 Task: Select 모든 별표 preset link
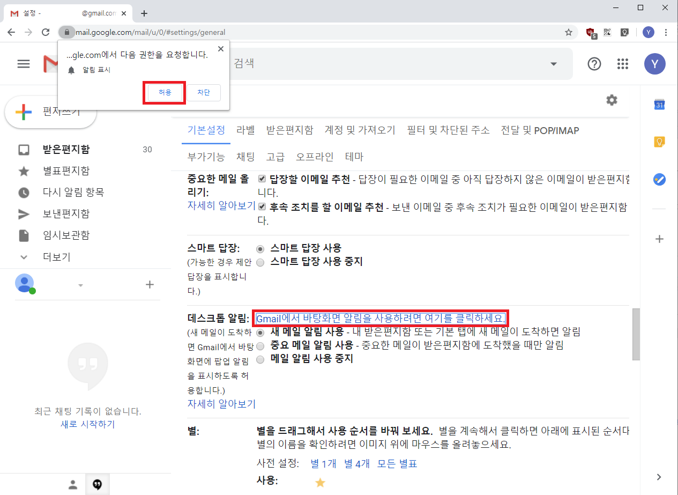(x=397, y=464)
